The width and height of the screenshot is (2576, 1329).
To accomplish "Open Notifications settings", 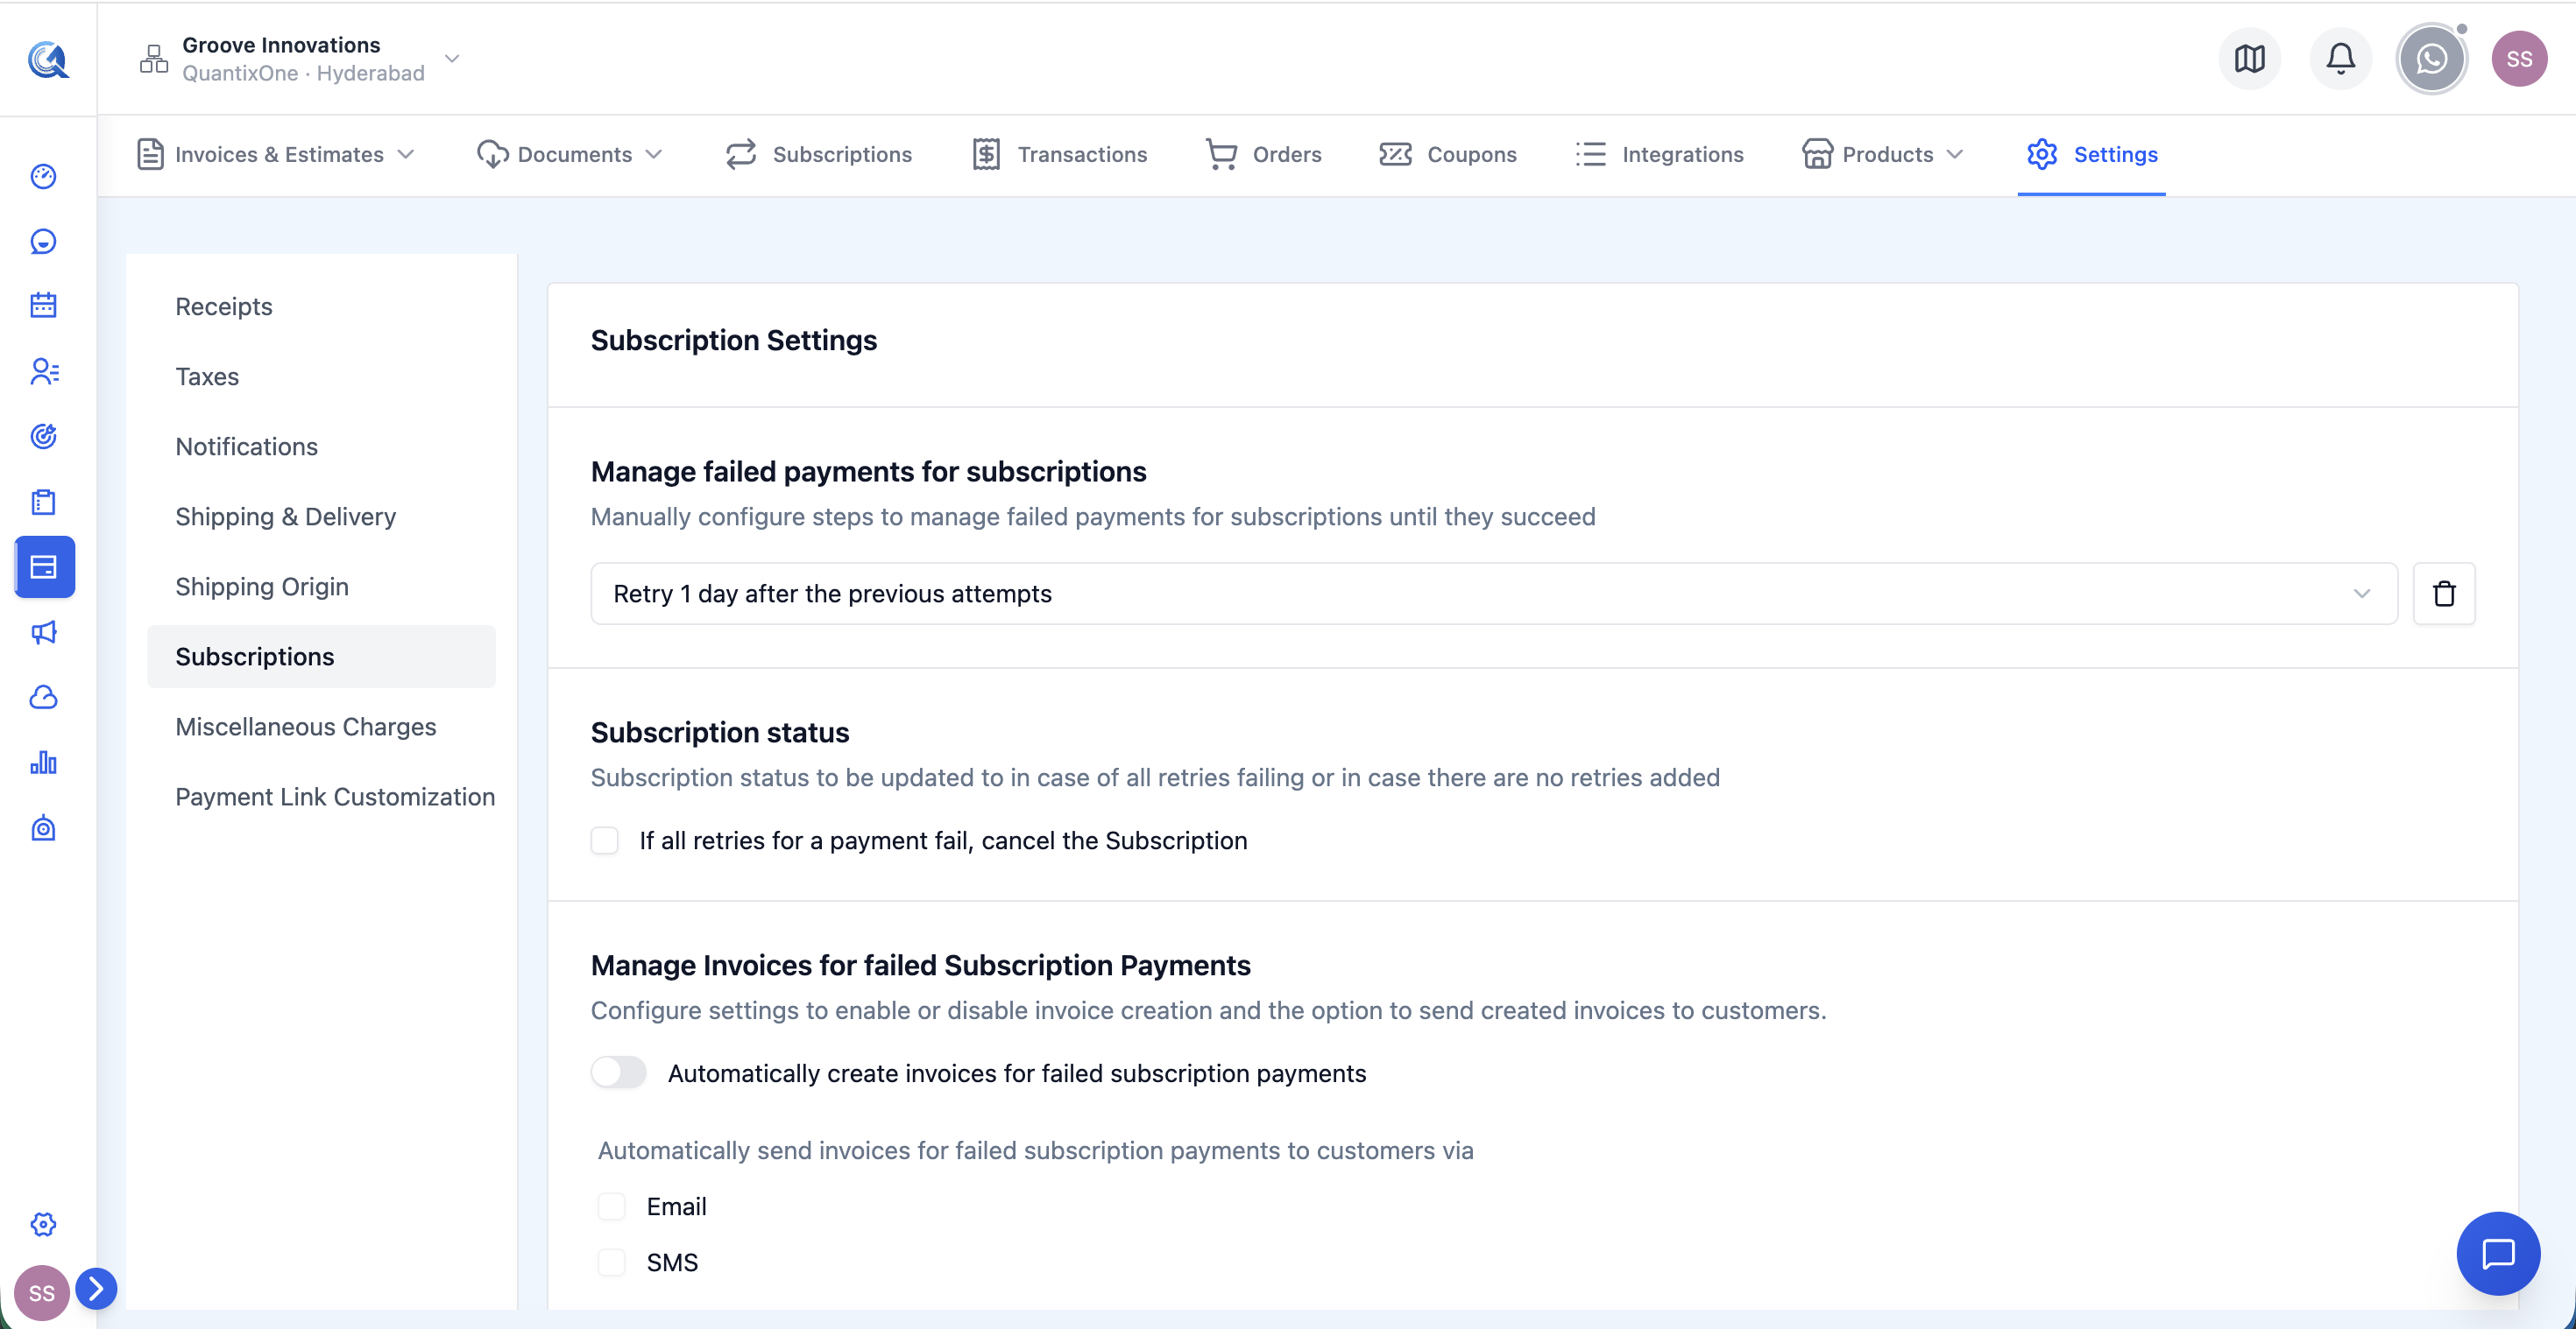I will (246, 446).
